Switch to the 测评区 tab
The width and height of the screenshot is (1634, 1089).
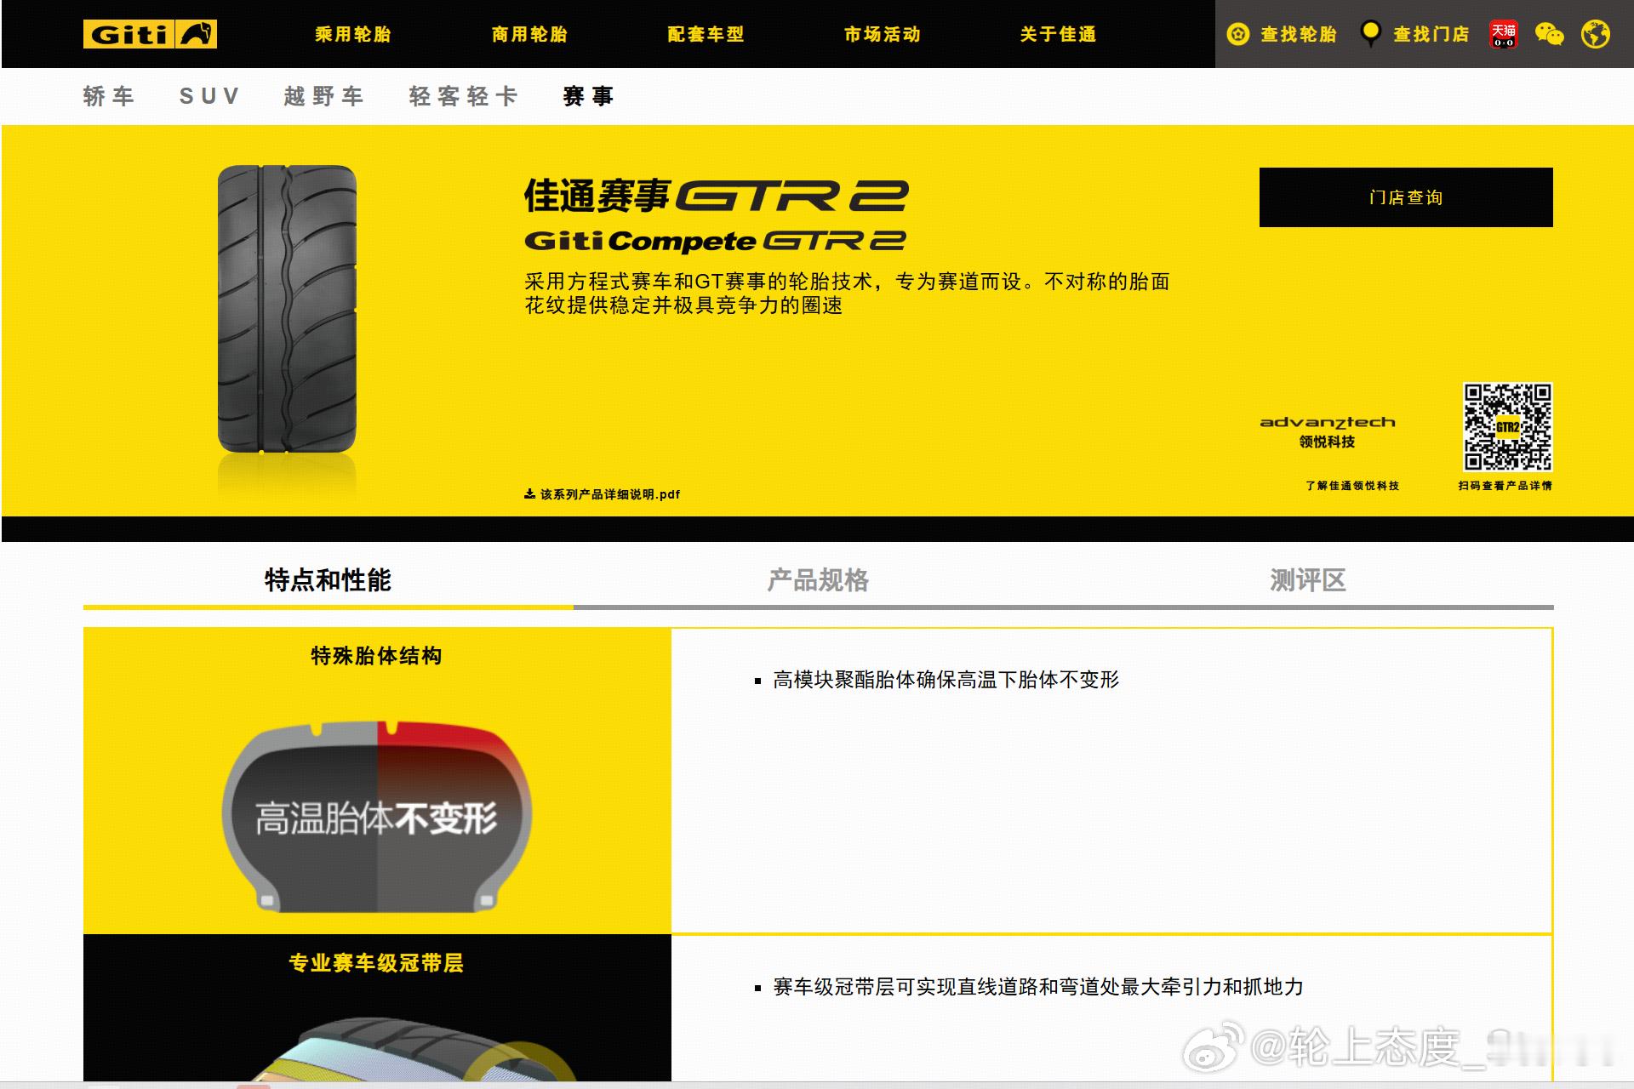(1308, 580)
